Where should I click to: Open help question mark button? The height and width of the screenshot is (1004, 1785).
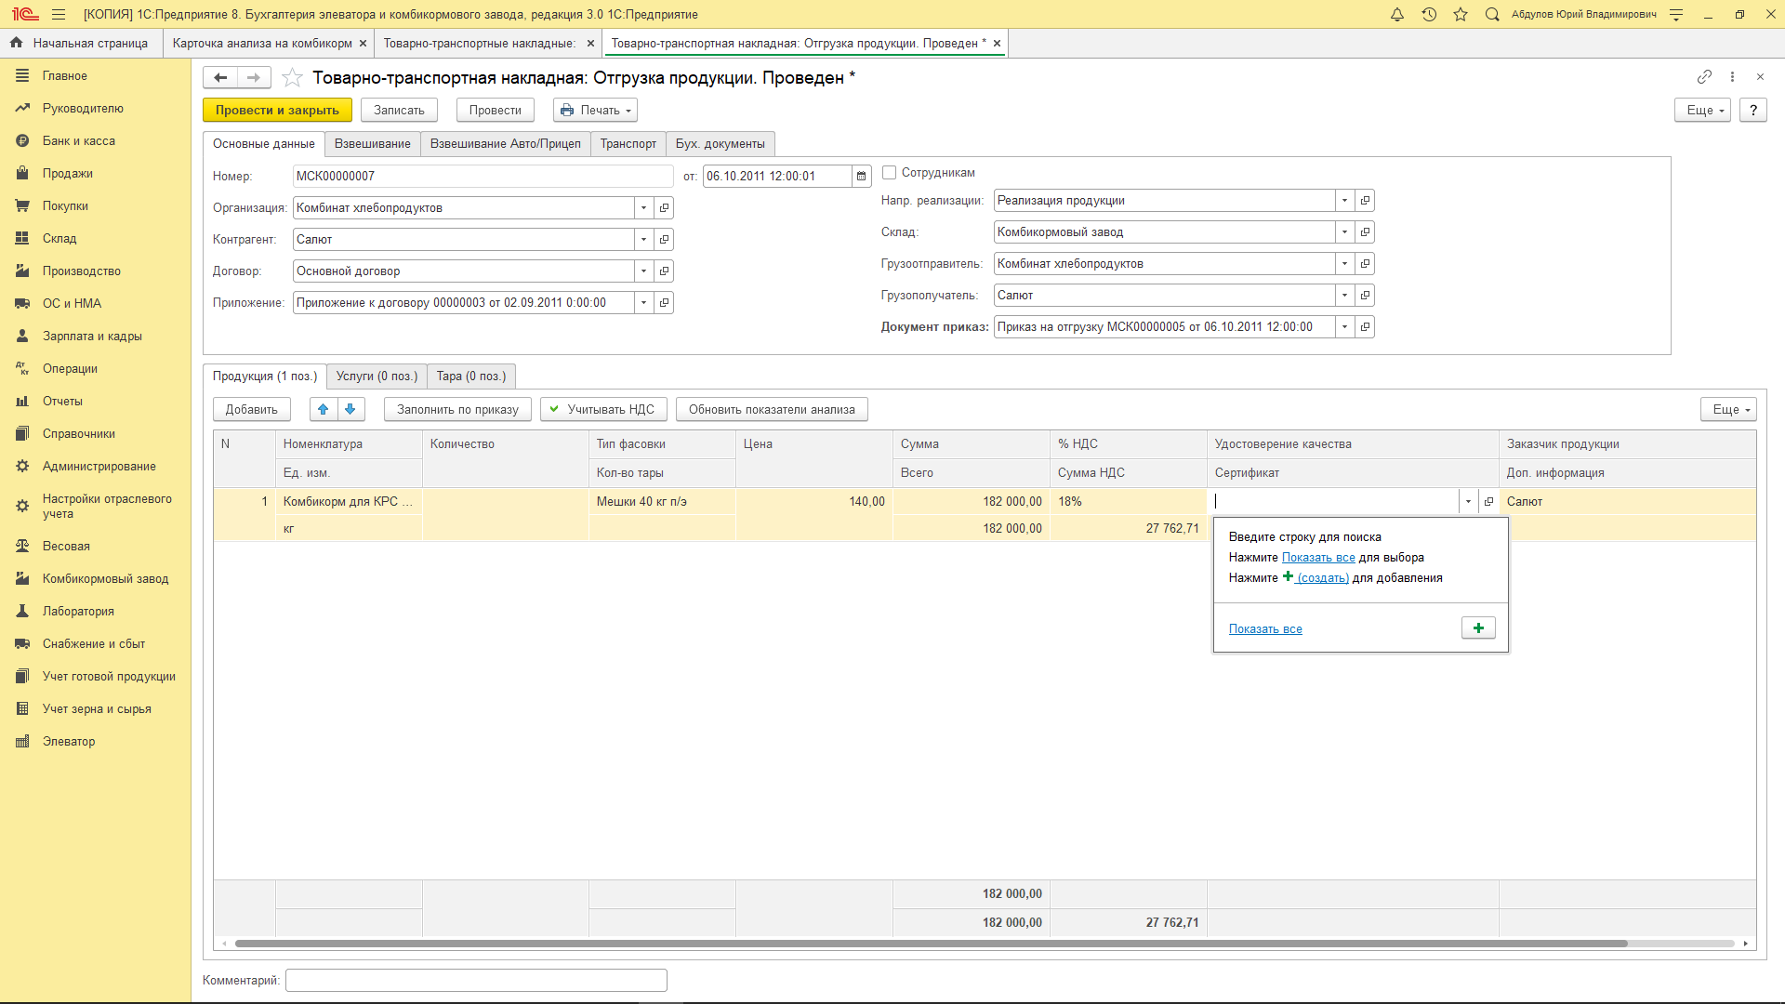(x=1752, y=110)
